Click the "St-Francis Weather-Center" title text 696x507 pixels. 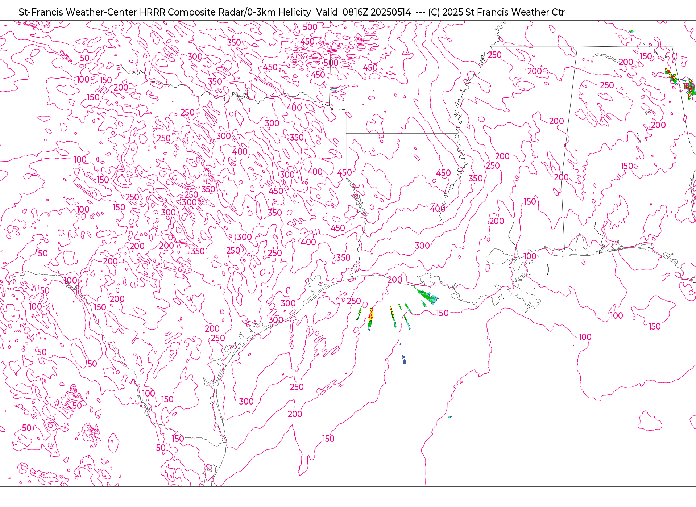(78, 12)
